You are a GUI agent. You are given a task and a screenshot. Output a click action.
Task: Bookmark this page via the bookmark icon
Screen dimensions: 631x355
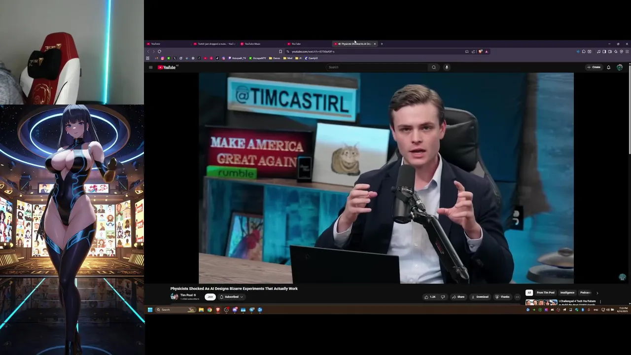280,52
